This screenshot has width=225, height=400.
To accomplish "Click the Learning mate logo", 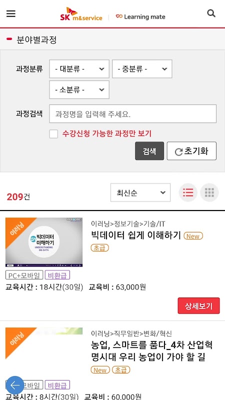I will (x=140, y=17).
